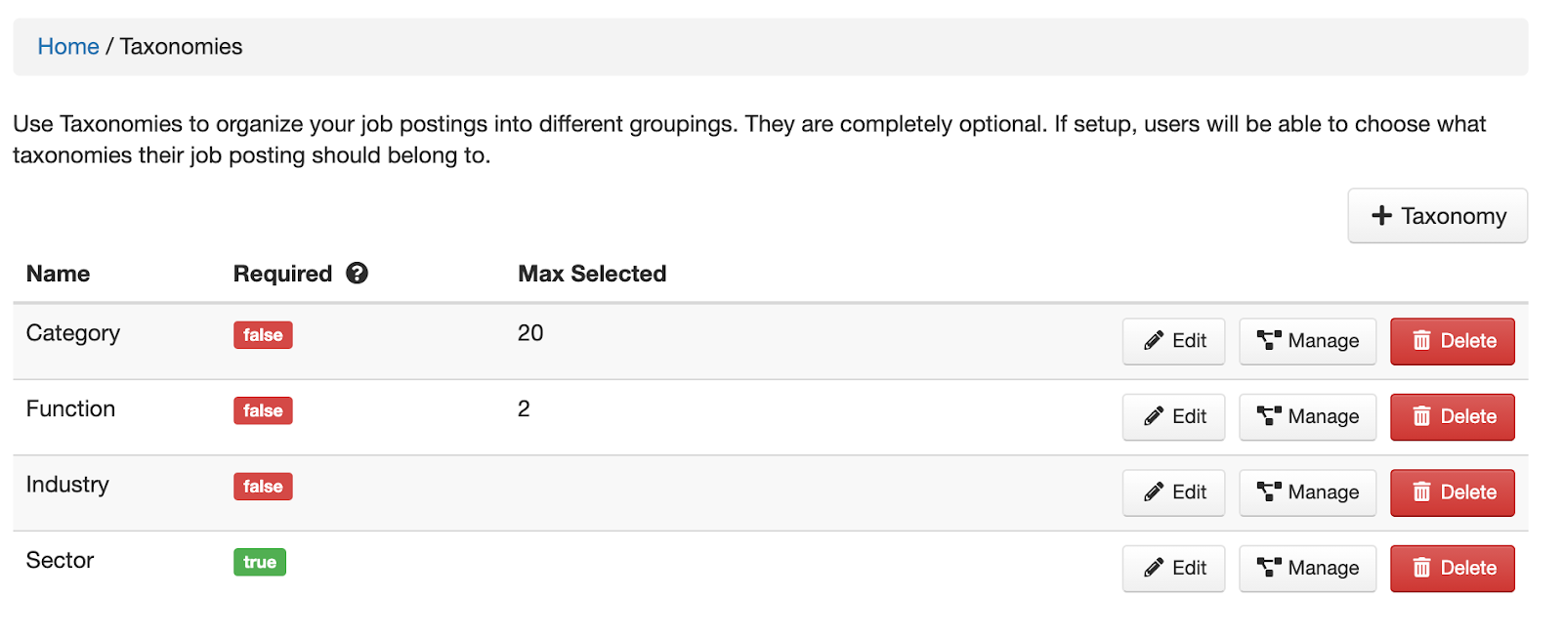This screenshot has width=1563, height=642.
Task: Click the green true badge for Sector
Action: (x=260, y=562)
